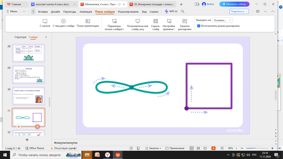Click 'Скрыть слайд' icon
Viewport: 283px width, 159px height.
click(x=156, y=21)
